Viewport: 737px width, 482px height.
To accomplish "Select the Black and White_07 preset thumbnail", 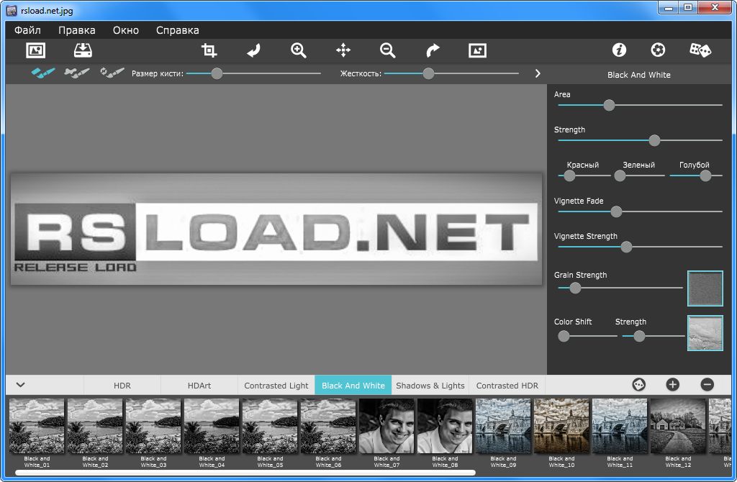I will (x=386, y=426).
